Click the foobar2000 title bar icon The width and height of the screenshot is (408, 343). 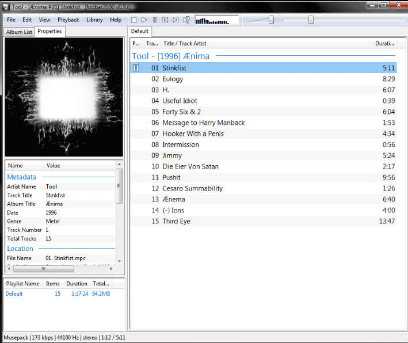(x=6, y=7)
